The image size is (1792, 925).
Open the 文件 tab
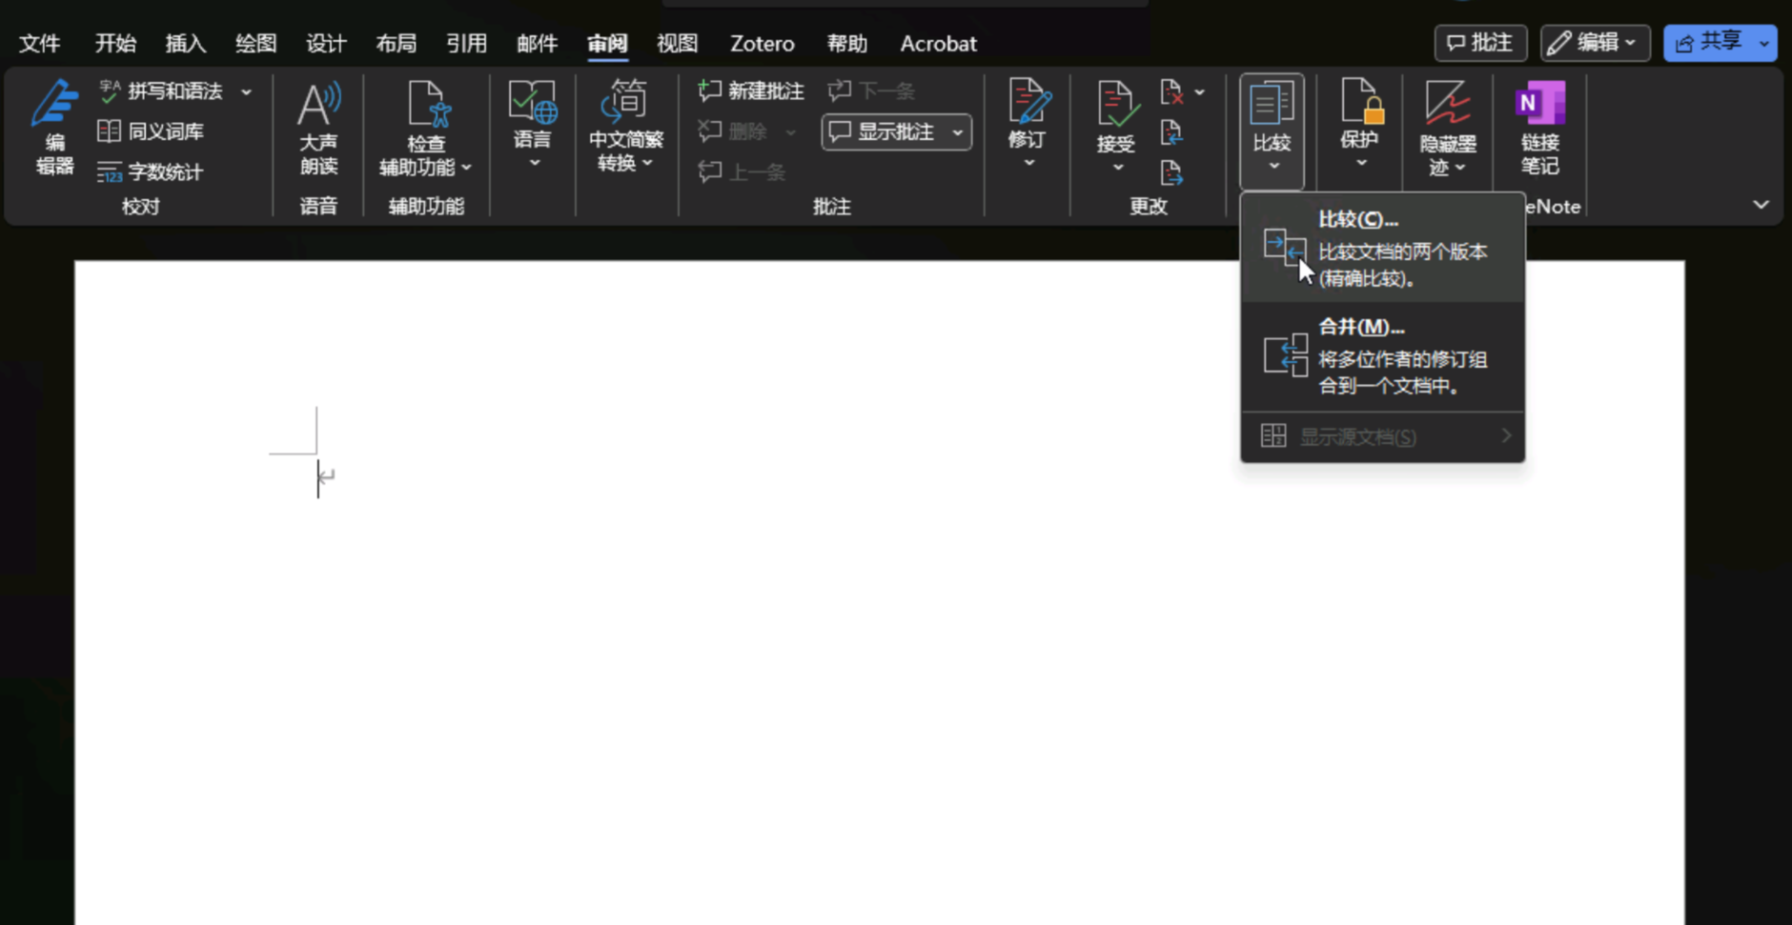(x=40, y=44)
